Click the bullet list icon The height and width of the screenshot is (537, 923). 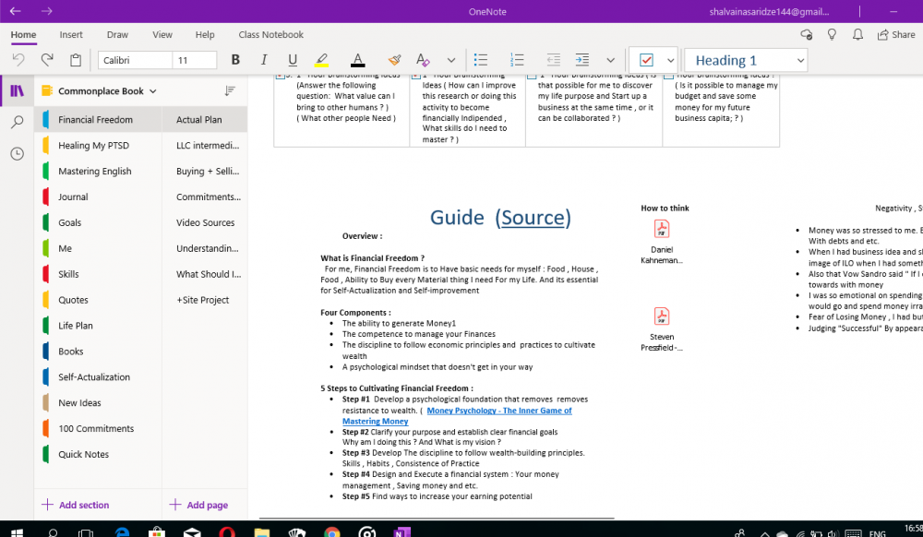coord(481,60)
